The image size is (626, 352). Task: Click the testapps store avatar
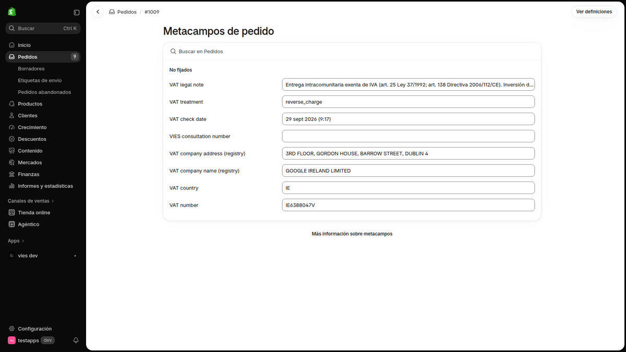click(11, 341)
